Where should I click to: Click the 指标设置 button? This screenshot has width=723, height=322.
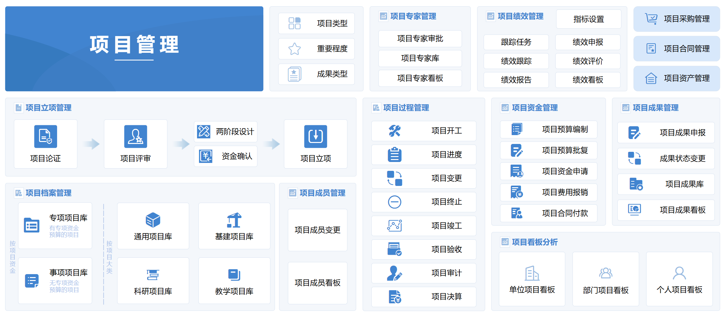[589, 19]
